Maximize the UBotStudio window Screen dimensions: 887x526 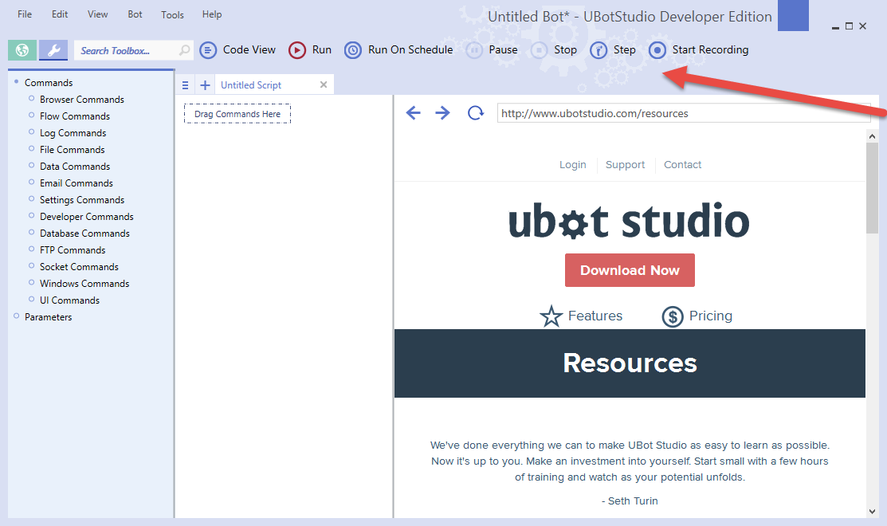pyautogui.click(x=849, y=26)
